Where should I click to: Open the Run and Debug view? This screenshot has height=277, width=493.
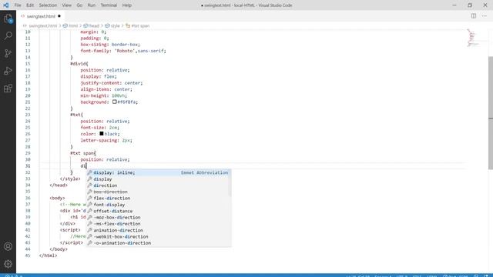(x=8, y=71)
